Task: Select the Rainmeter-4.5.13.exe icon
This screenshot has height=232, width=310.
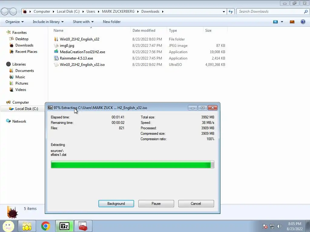Action: [56, 58]
